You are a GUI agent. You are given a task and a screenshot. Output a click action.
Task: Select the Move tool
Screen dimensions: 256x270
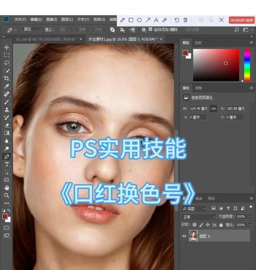pos(7,47)
